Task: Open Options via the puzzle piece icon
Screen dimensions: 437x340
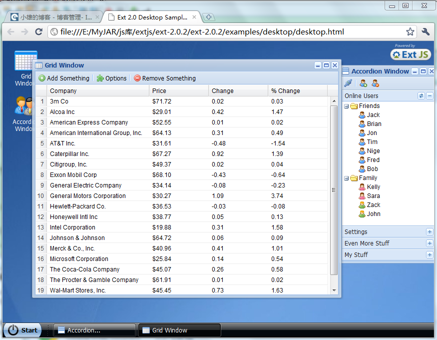Action: [100, 78]
